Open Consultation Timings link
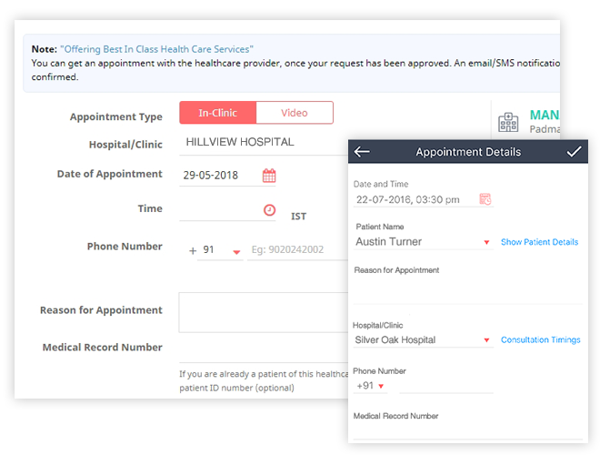The width and height of the screenshot is (600, 455). [540, 340]
